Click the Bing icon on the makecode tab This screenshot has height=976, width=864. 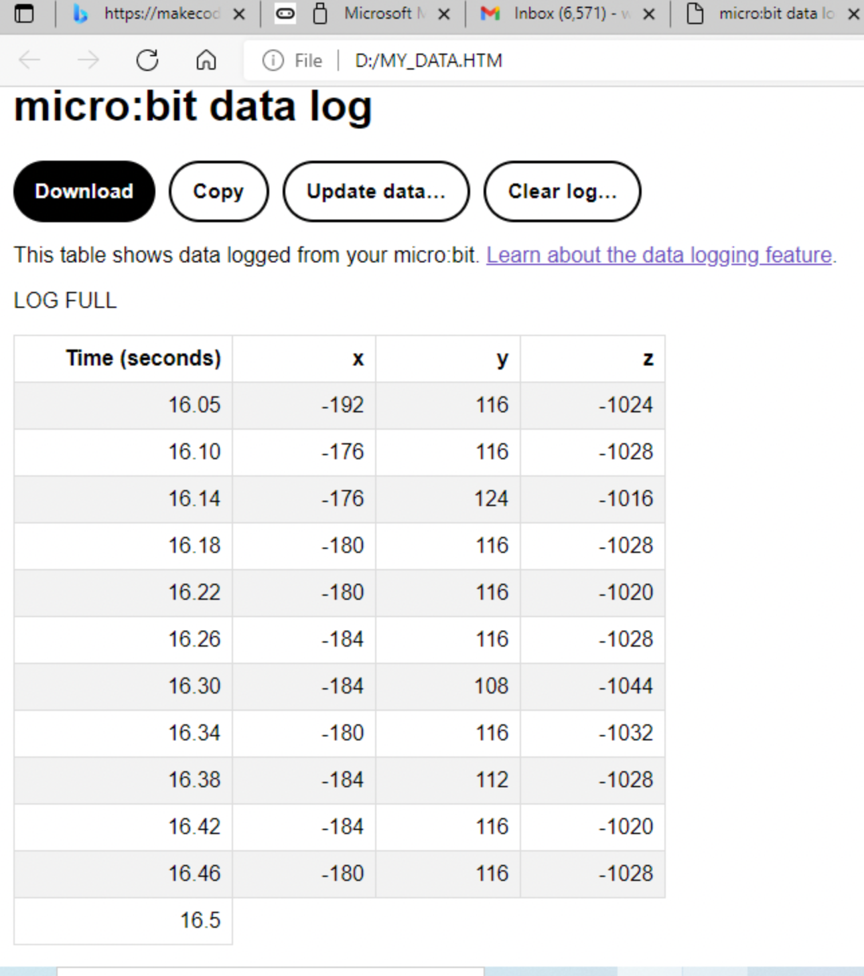click(x=80, y=13)
